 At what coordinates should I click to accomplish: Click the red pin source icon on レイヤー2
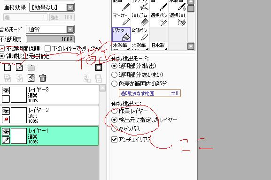point(6,120)
